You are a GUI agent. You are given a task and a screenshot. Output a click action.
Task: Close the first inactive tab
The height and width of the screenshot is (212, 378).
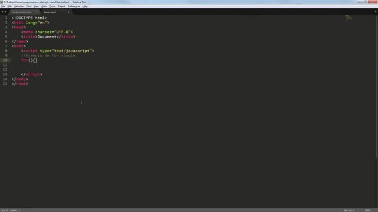click(37, 12)
